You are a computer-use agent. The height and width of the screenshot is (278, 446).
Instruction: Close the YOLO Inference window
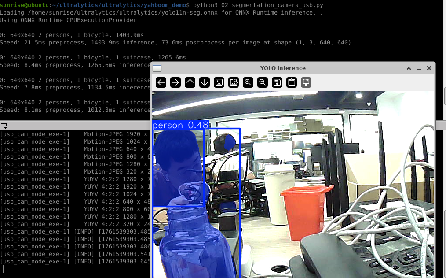429,68
